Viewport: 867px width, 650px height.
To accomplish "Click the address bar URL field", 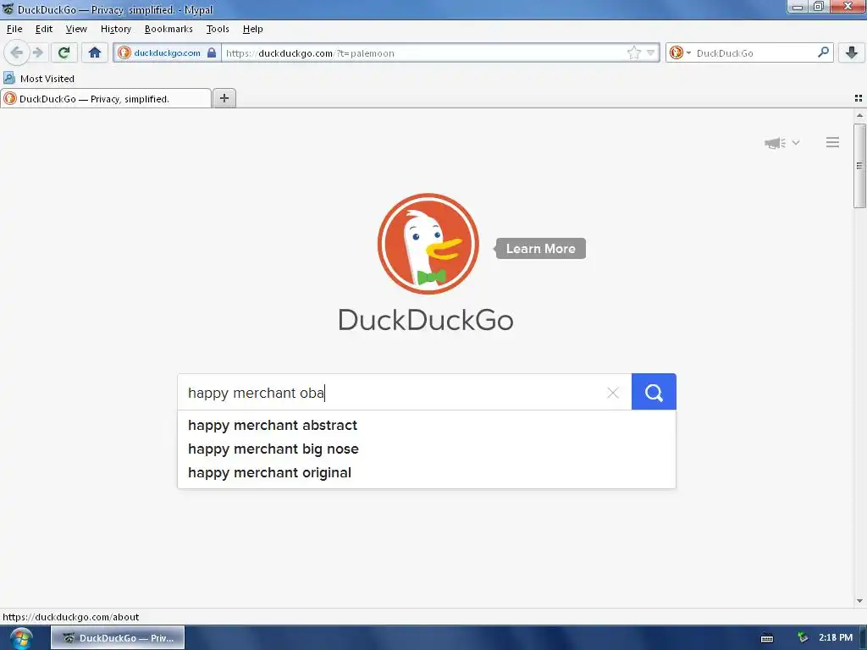I will coord(425,53).
